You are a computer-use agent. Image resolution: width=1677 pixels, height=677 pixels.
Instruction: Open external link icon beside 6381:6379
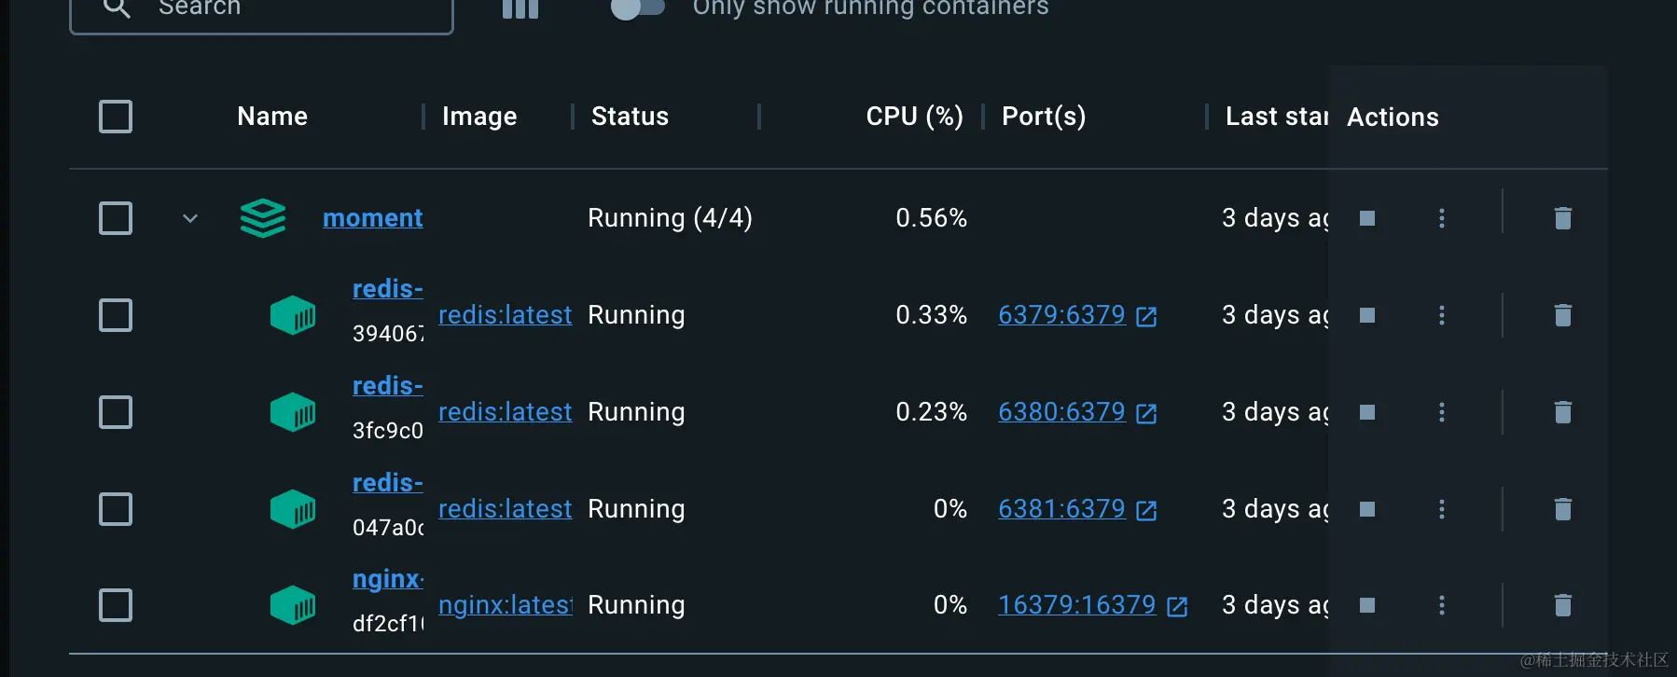(1146, 511)
